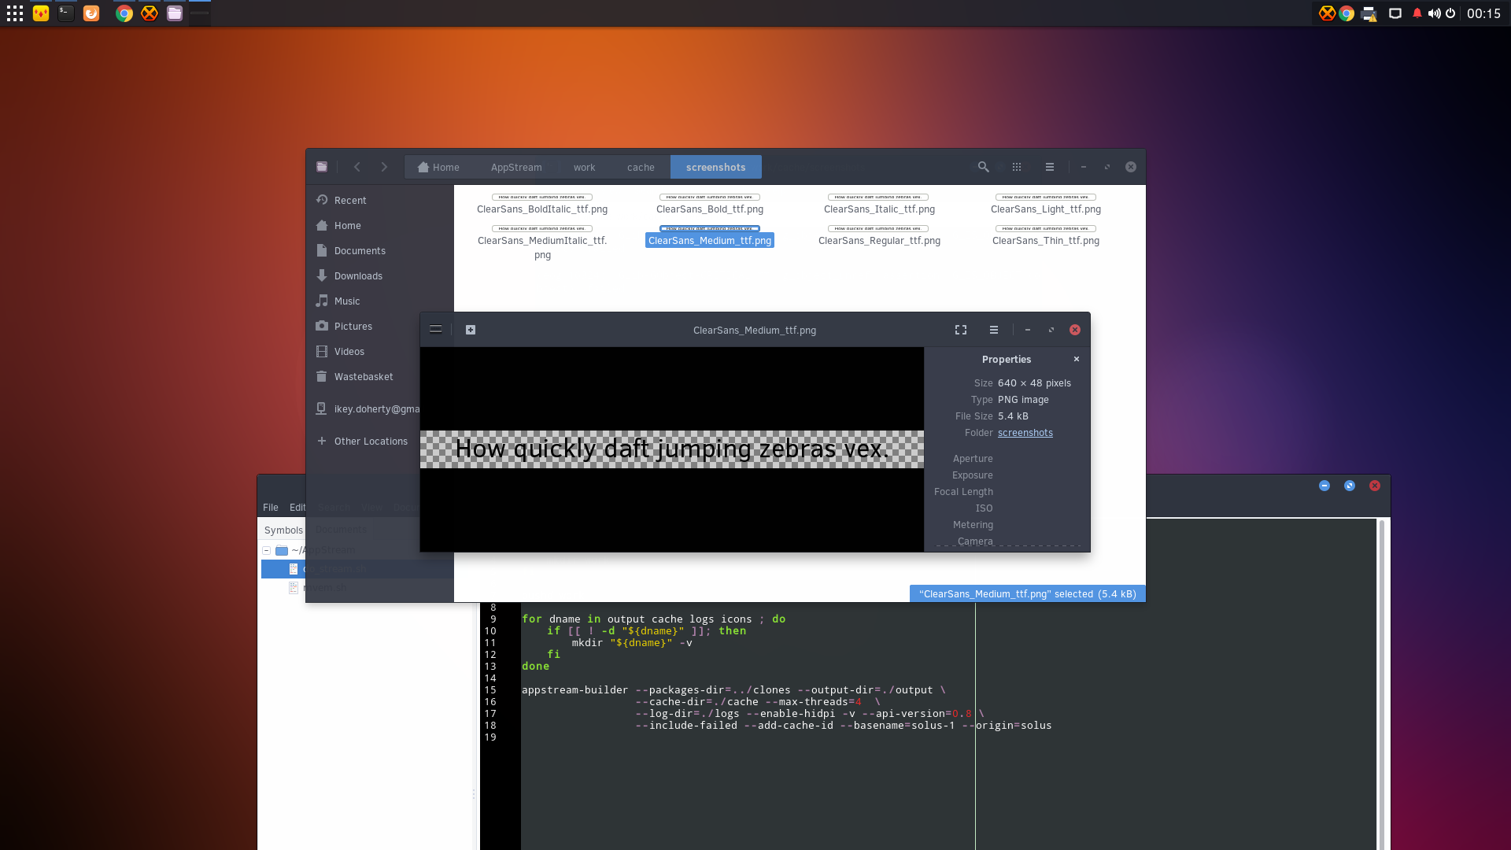1511x850 pixels.
Task: Click the image viewer gallery icon
Action: [x=471, y=330]
